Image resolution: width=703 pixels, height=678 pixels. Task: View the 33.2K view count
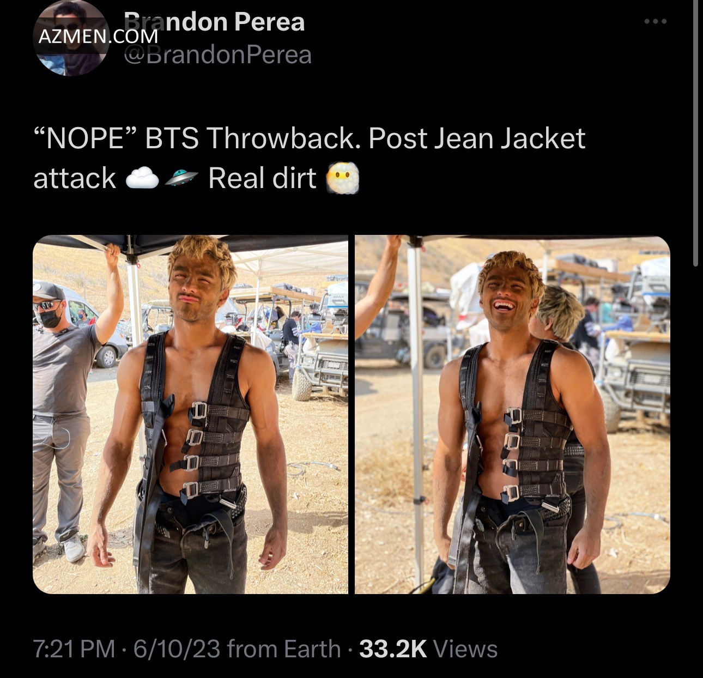[x=393, y=649]
